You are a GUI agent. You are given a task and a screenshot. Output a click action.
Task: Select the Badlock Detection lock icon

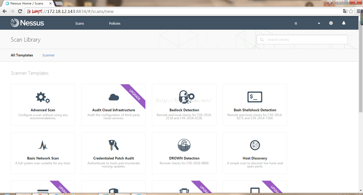tap(187, 97)
